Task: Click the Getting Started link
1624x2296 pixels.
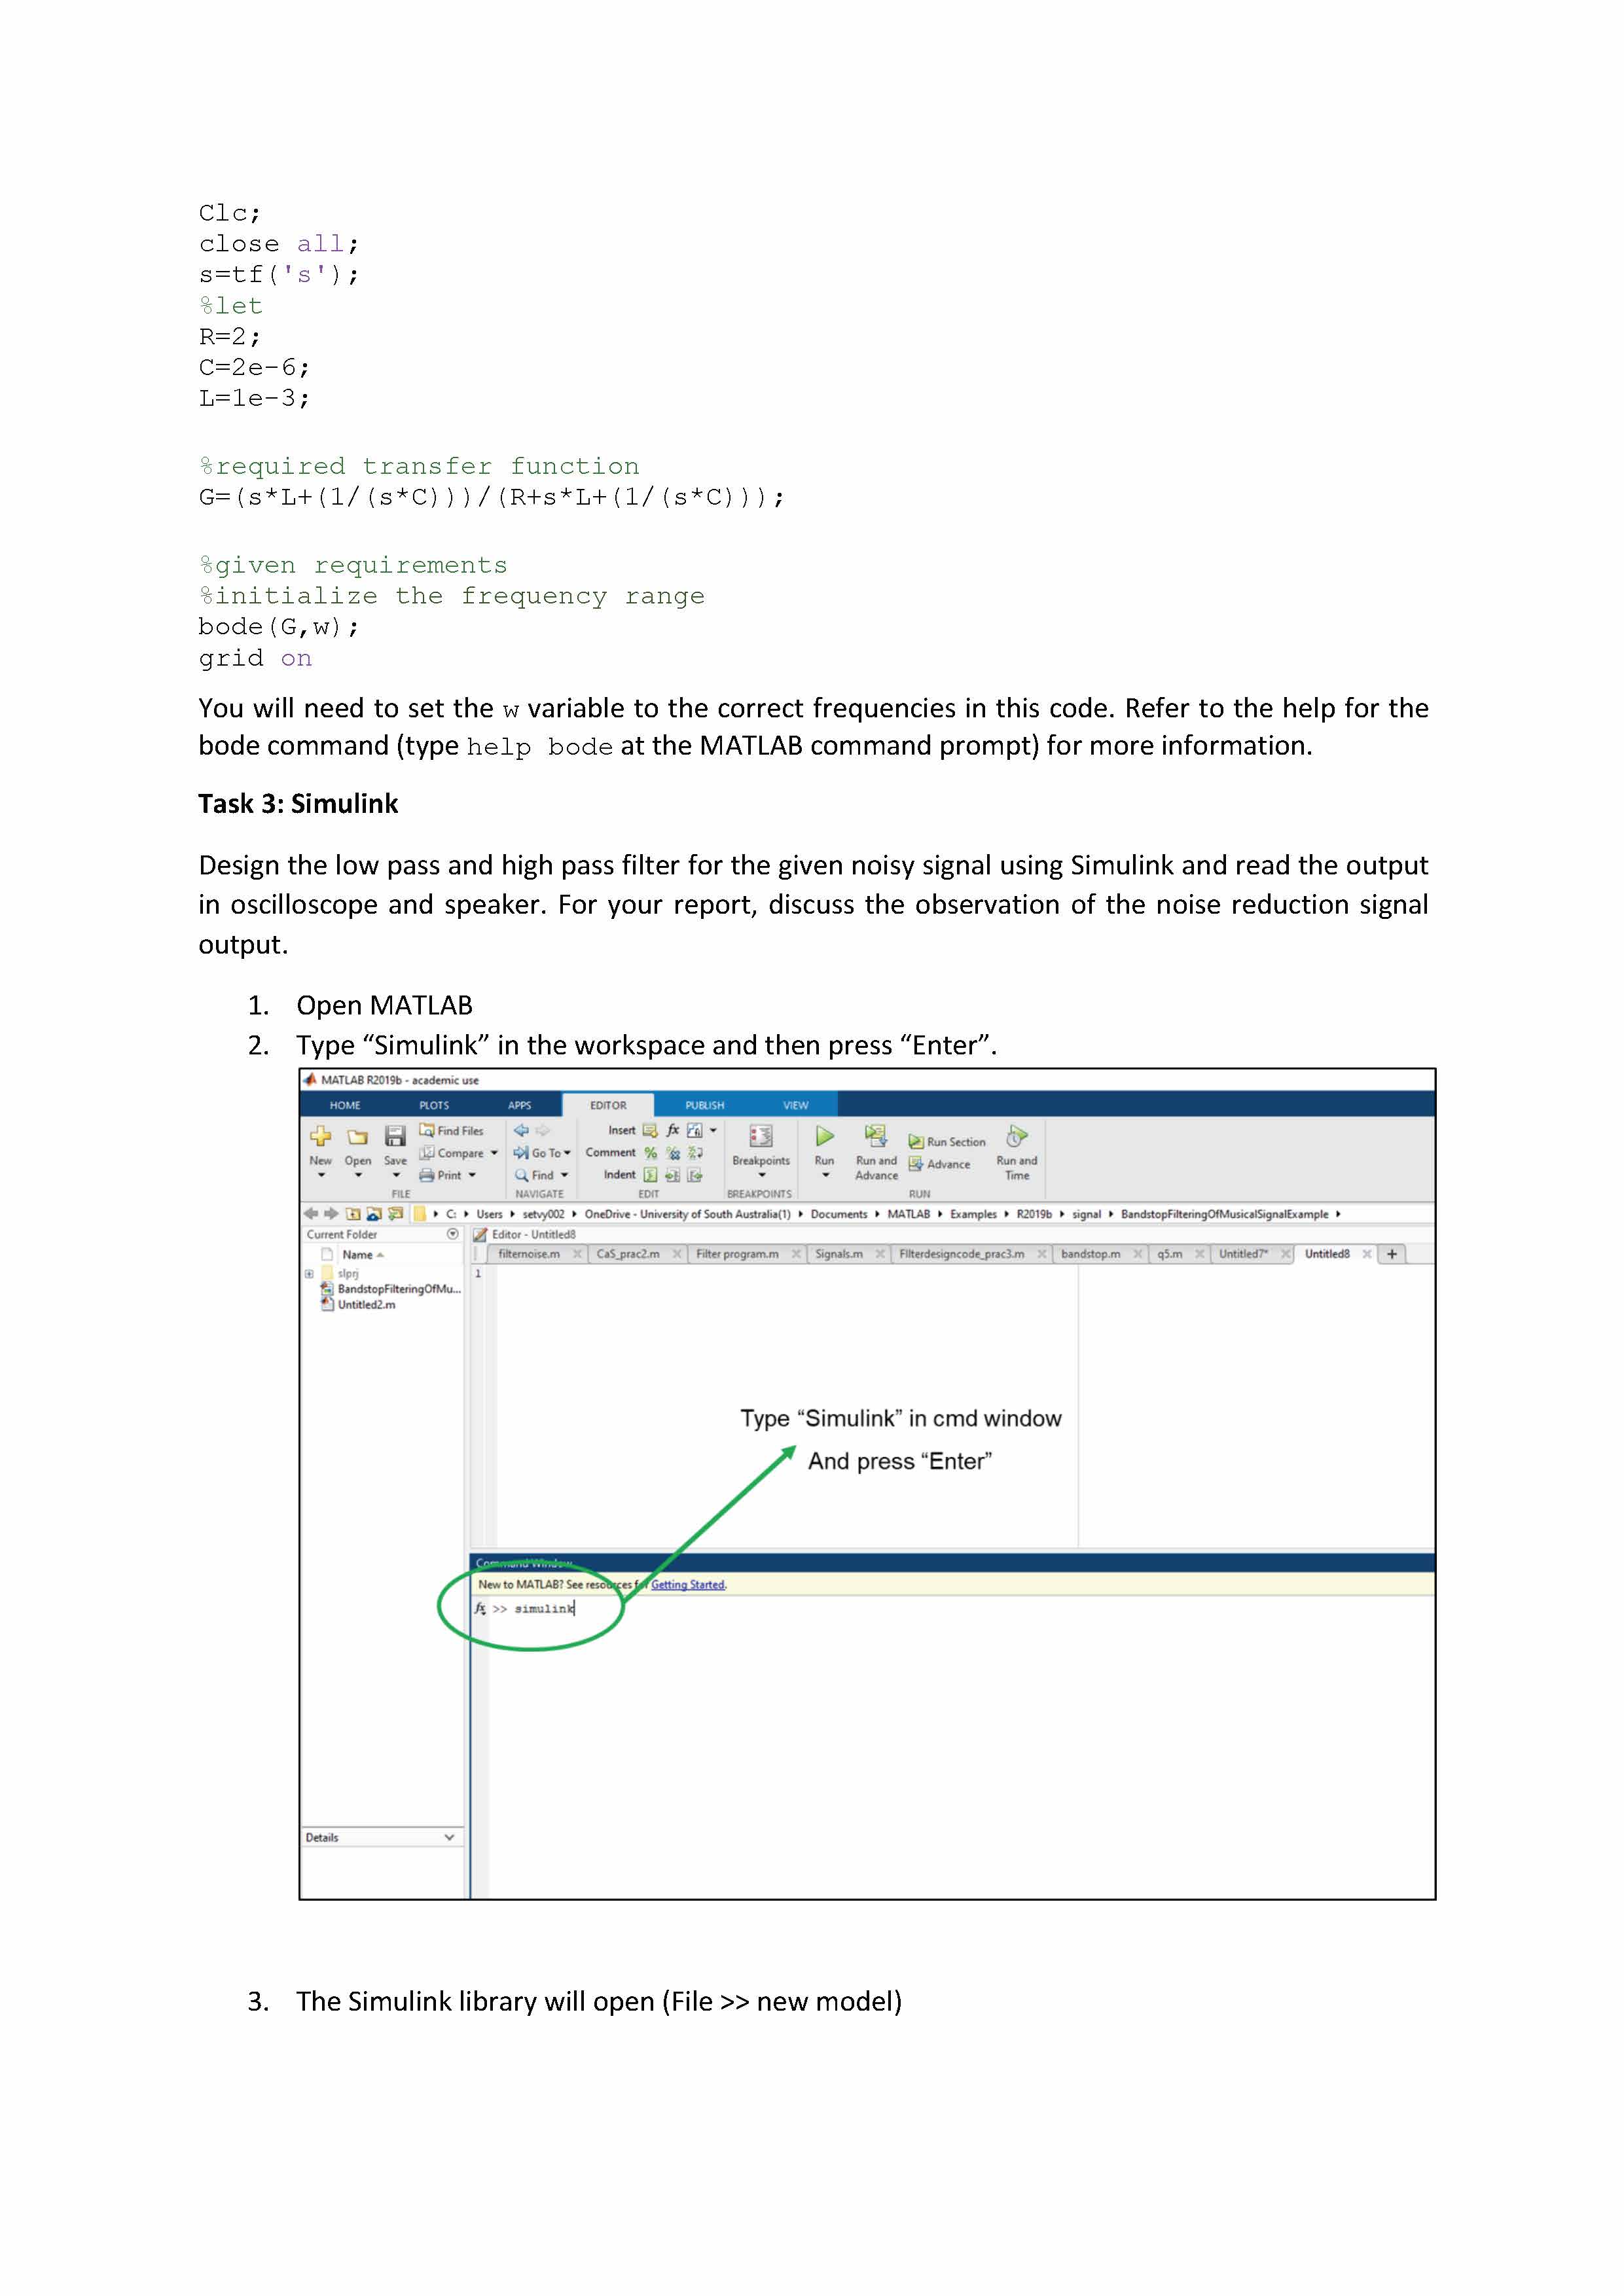Action: pyautogui.click(x=688, y=1584)
